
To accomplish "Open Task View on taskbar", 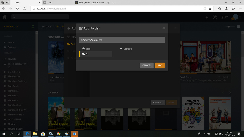I will coord(19,134).
